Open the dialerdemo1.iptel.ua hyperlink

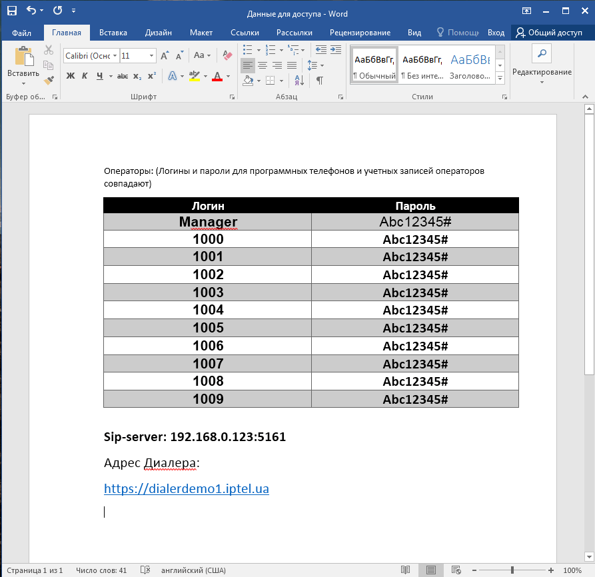187,488
